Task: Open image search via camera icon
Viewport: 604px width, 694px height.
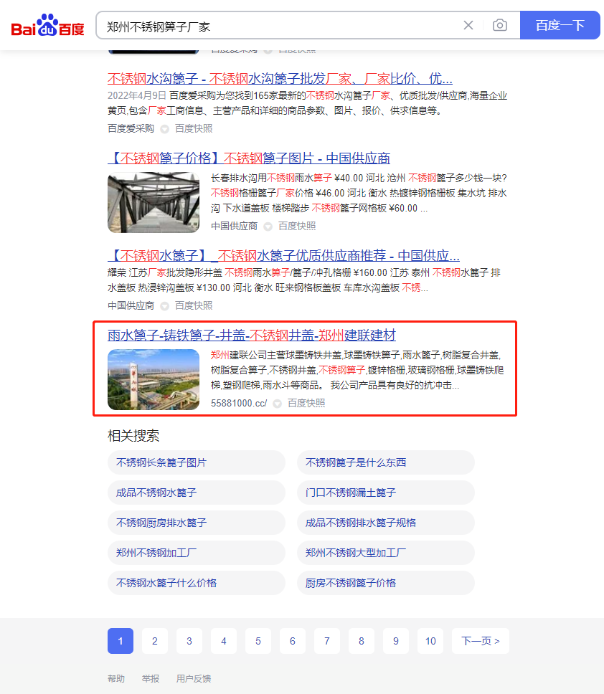Action: click(x=500, y=25)
